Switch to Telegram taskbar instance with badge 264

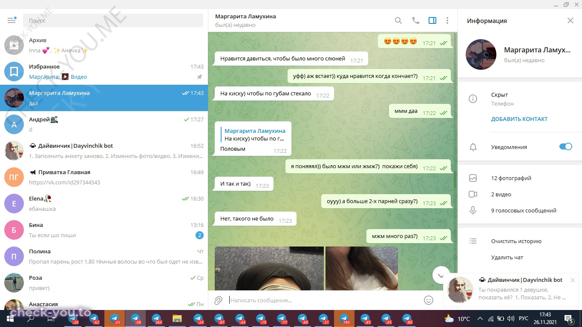156,319
